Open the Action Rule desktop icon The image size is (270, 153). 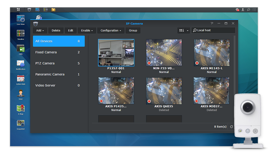21,79
